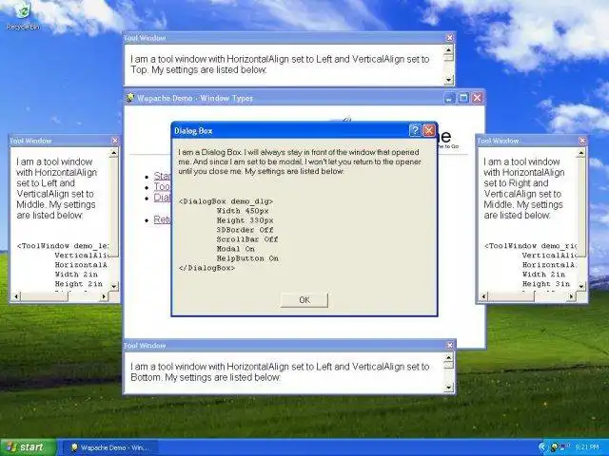Click horizontal scroll-left arrow in left Tool Window

pyautogui.click(x=16, y=296)
